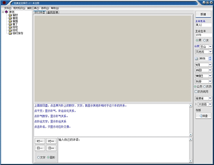
Task: Select the 文字 display mode radio
Action: (x=39, y=157)
